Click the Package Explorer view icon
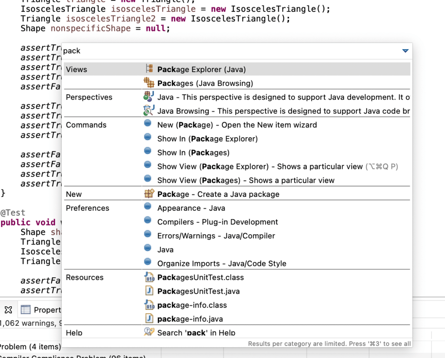This screenshot has height=358, width=445. click(149, 68)
